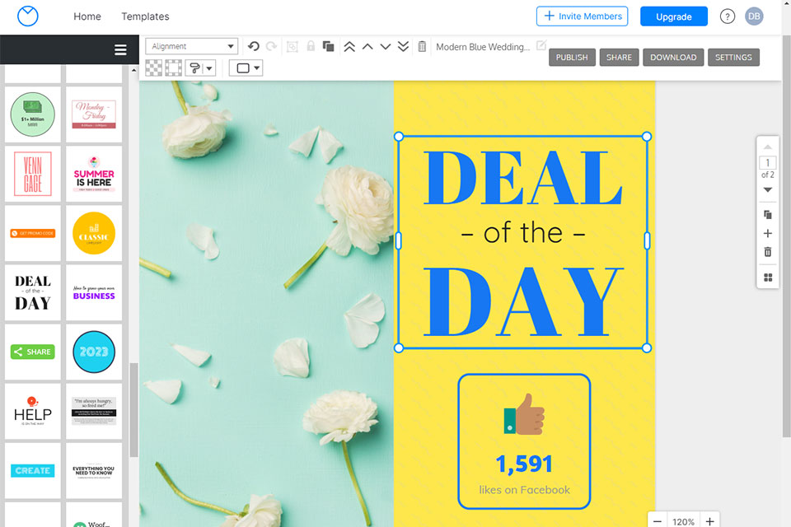Select the green SHARE button template

point(33,352)
